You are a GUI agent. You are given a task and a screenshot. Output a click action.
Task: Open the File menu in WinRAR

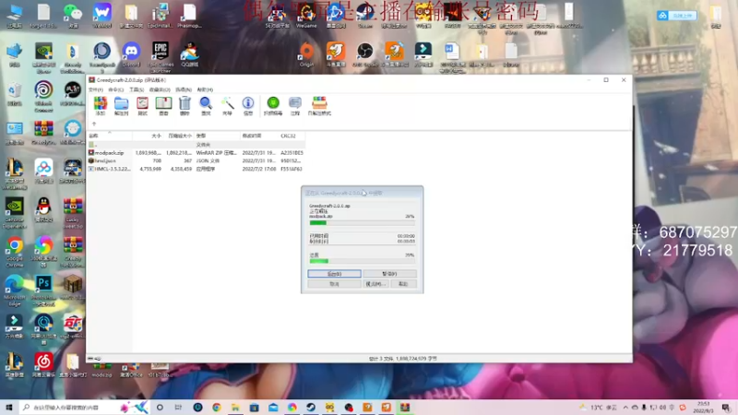click(x=96, y=89)
